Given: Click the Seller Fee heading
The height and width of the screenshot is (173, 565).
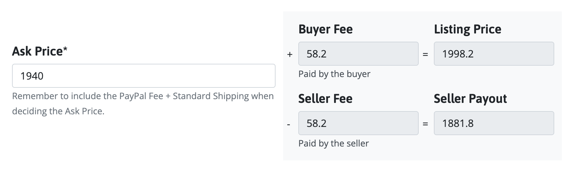Looking at the screenshot, I should click(325, 99).
